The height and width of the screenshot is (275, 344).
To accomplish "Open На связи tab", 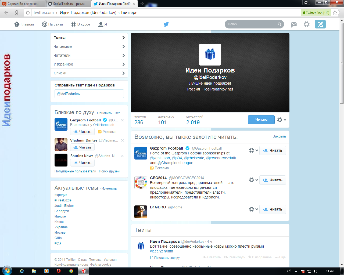I will (x=52, y=24).
